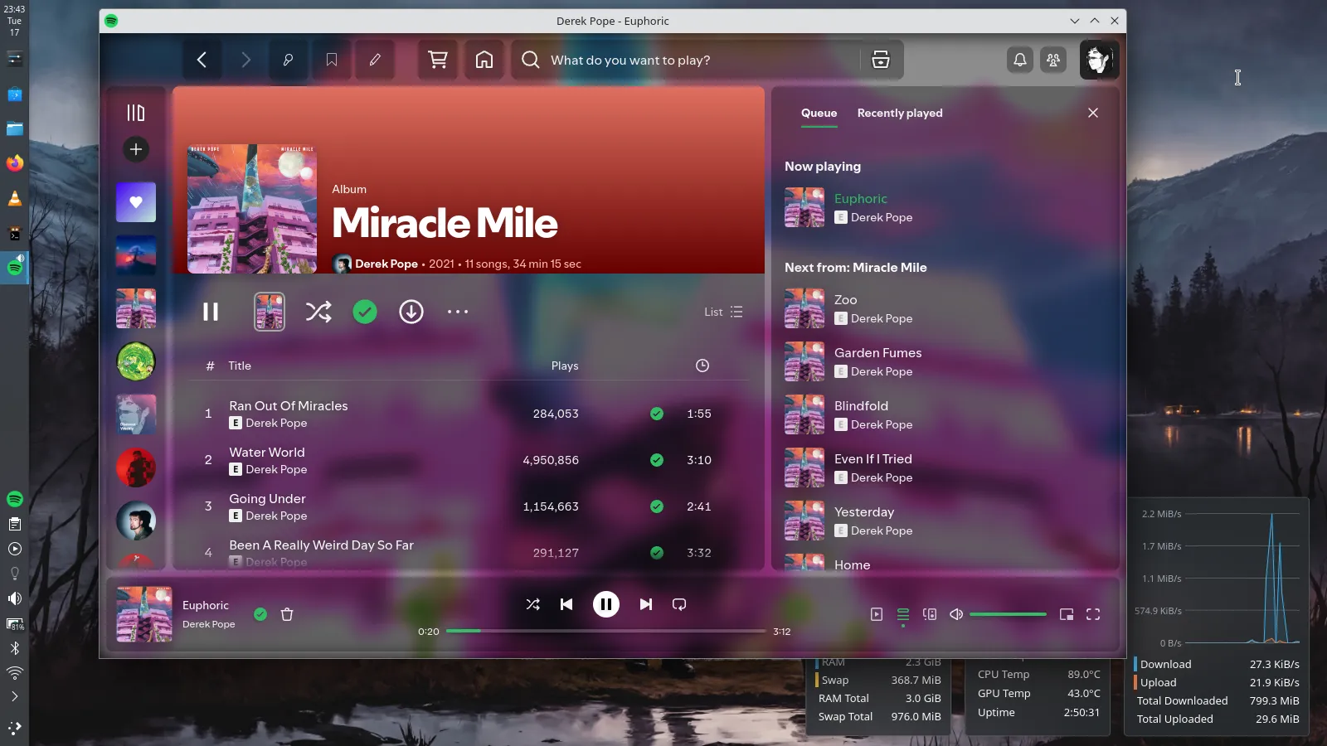Search in What do you want to play field
This screenshot has width=1327, height=746.
pyautogui.click(x=697, y=60)
